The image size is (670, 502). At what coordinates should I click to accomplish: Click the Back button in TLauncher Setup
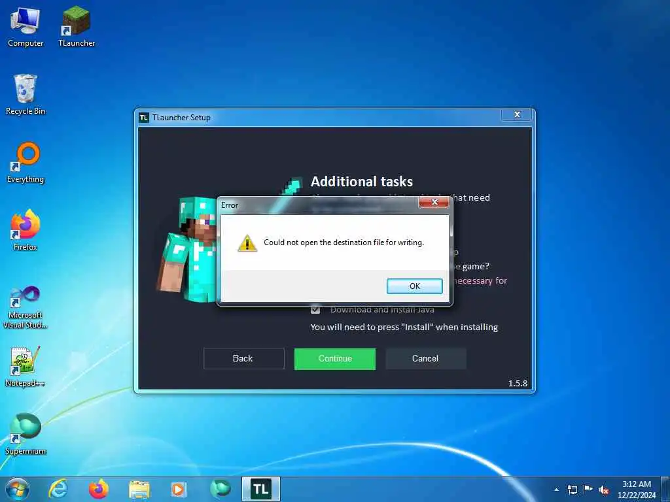click(x=243, y=359)
